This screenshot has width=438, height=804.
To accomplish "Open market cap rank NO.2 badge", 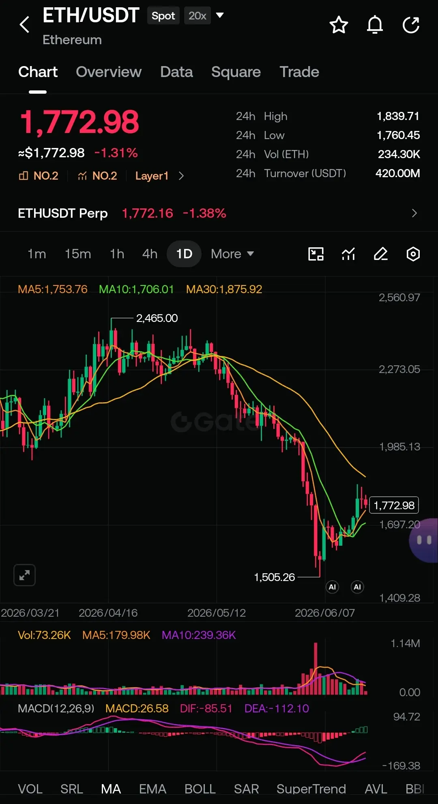I will coord(39,176).
